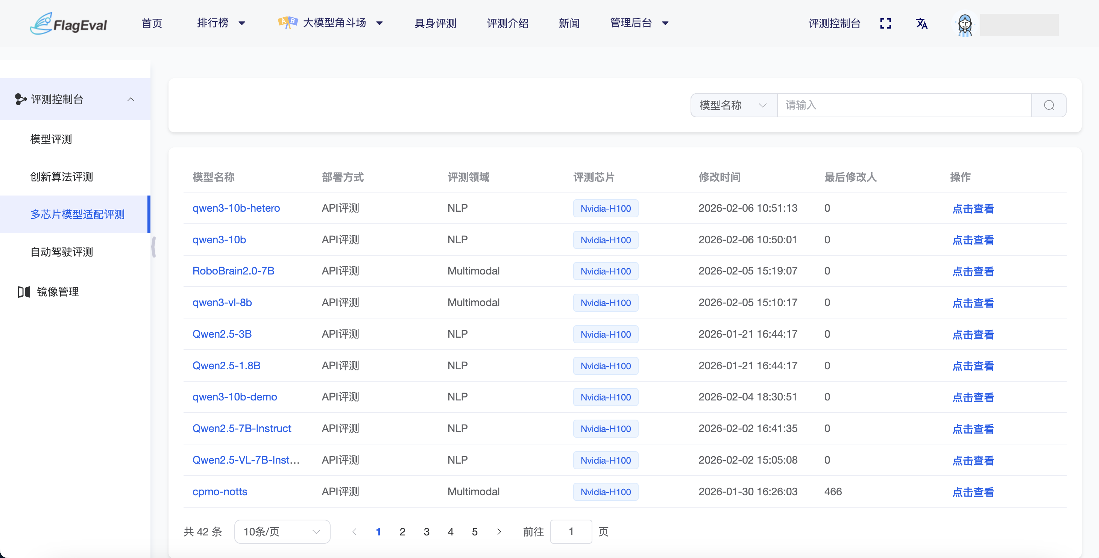Click the 前往 page number input
The height and width of the screenshot is (558, 1099).
coord(571,532)
